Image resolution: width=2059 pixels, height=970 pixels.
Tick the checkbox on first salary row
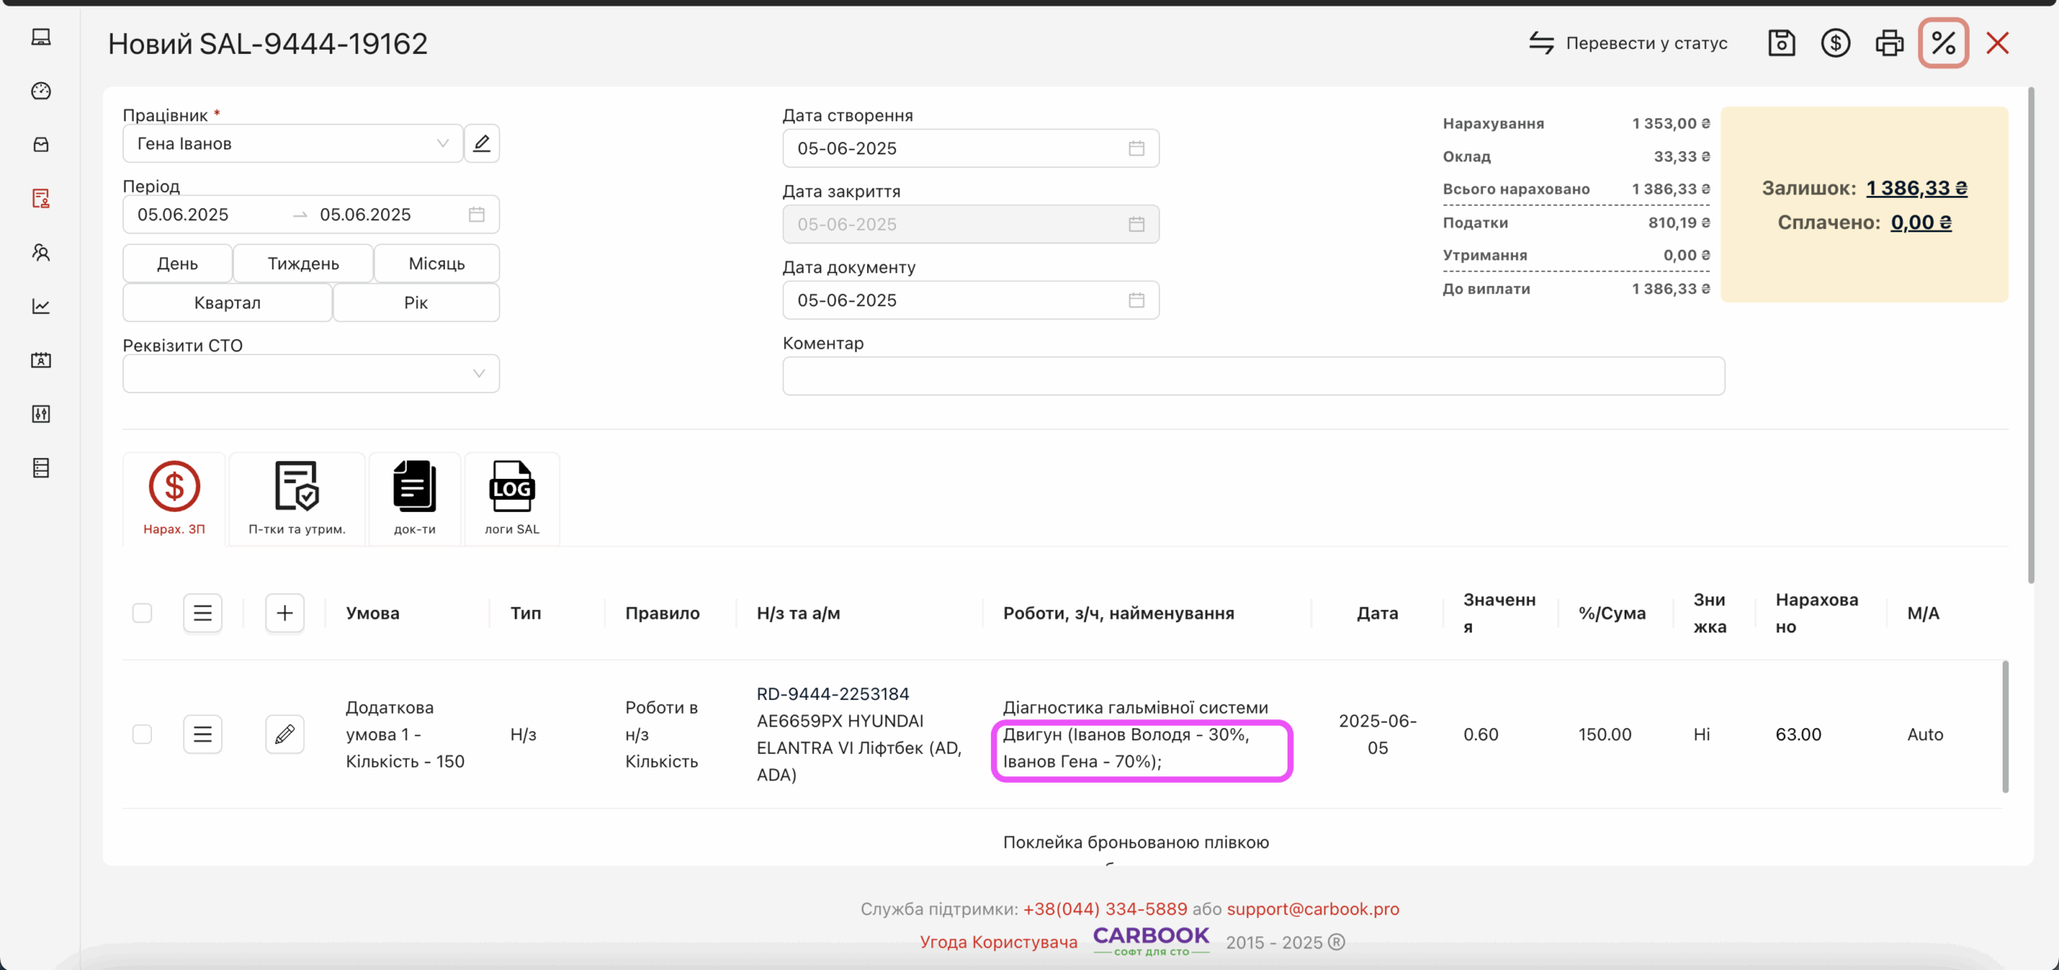[x=142, y=735]
